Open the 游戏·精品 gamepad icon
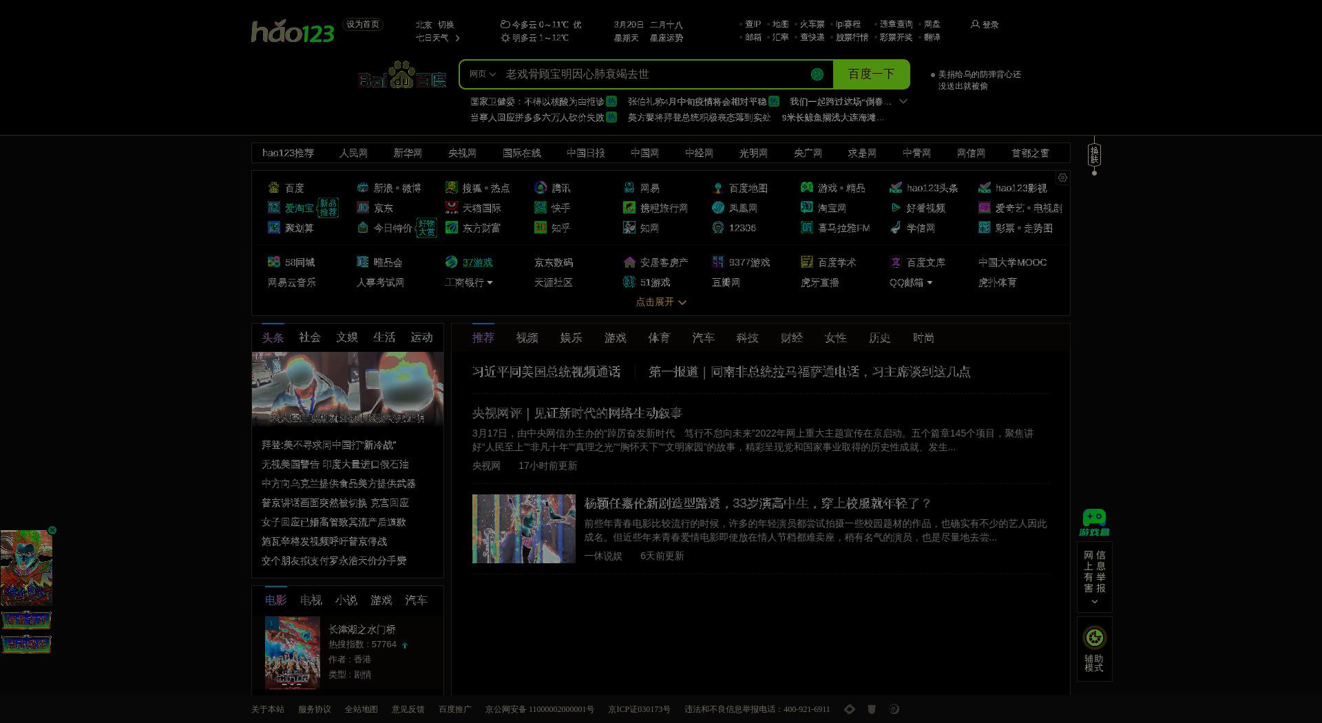The width and height of the screenshot is (1322, 723). 806,187
